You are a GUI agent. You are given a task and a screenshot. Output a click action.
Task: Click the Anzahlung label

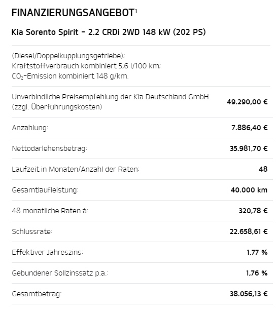pos(30,128)
